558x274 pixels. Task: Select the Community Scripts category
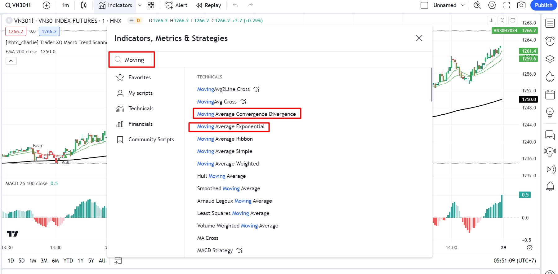[x=151, y=139]
